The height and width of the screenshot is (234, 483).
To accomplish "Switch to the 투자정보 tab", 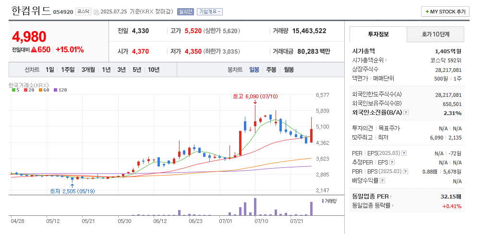I will point(378,34).
